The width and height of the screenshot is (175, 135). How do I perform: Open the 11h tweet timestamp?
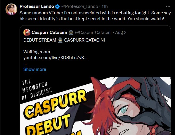[105, 6]
